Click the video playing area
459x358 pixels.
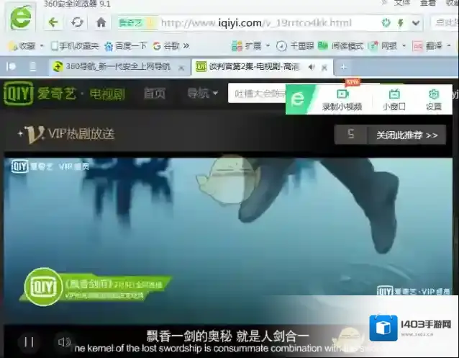[228, 241]
